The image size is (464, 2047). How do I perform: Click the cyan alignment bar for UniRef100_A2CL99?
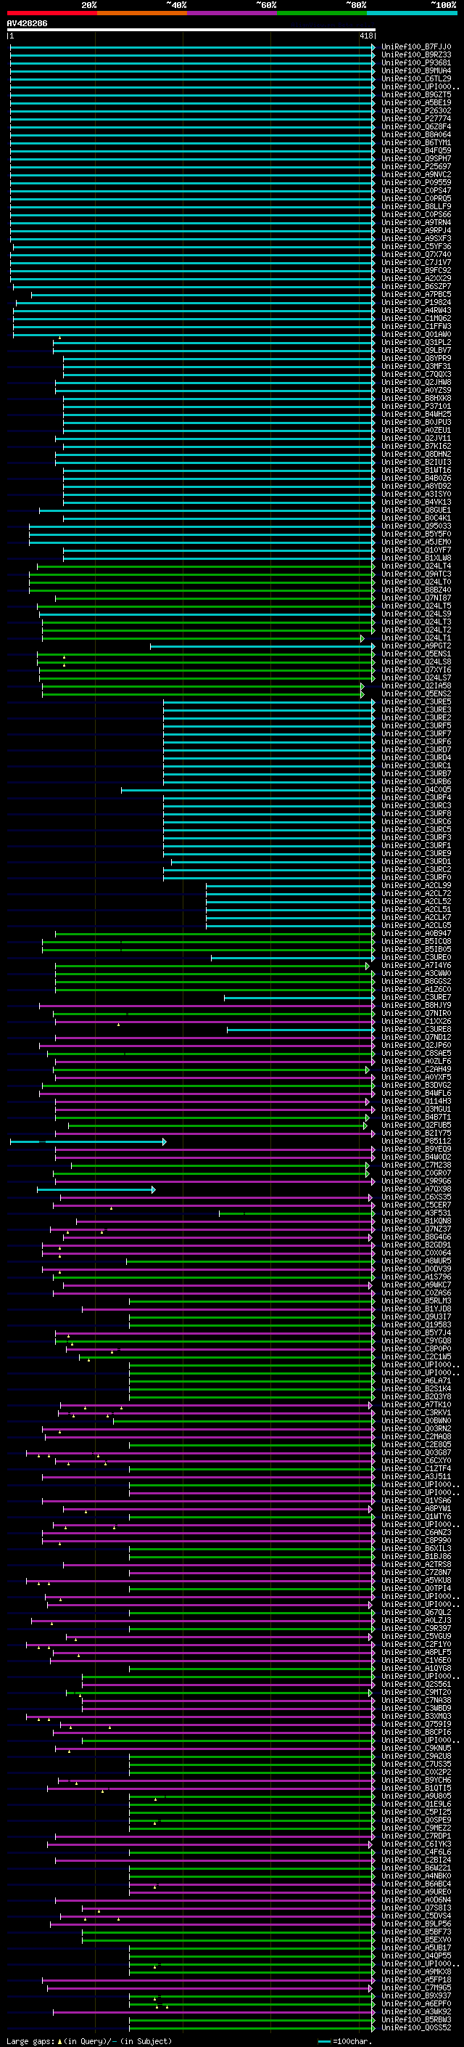click(290, 886)
